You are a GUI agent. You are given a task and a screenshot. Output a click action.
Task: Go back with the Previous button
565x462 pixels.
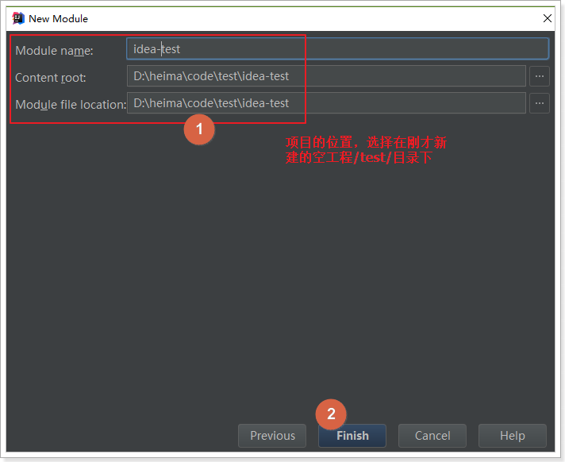(x=272, y=436)
